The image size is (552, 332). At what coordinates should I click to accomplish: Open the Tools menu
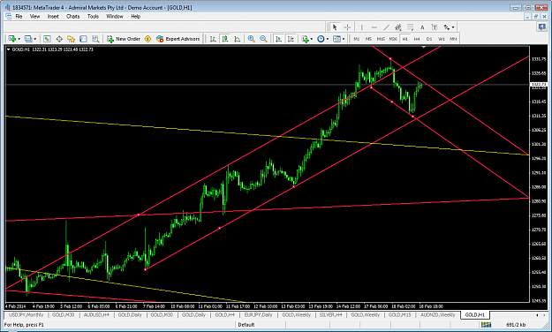(x=93, y=16)
